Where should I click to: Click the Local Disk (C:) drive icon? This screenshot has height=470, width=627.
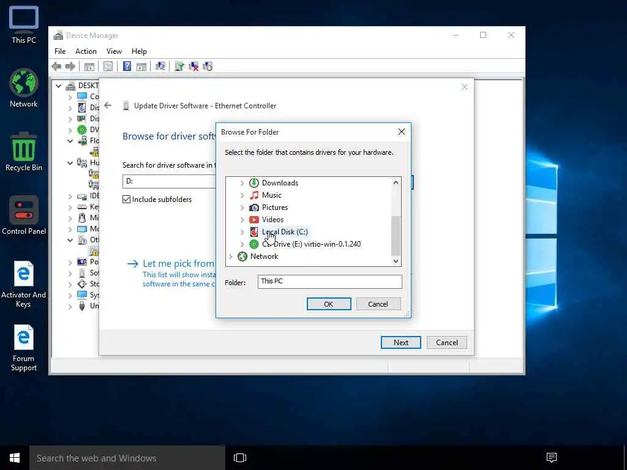(254, 232)
